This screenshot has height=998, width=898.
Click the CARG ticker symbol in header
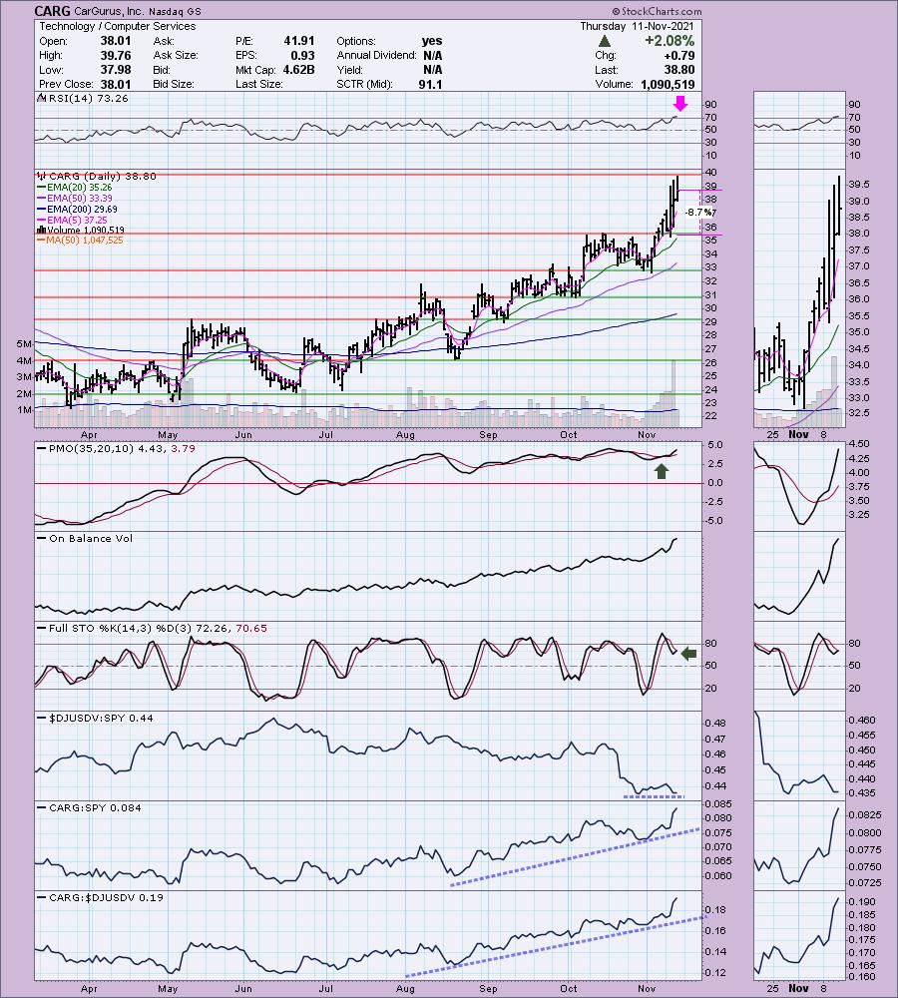pyautogui.click(x=53, y=11)
